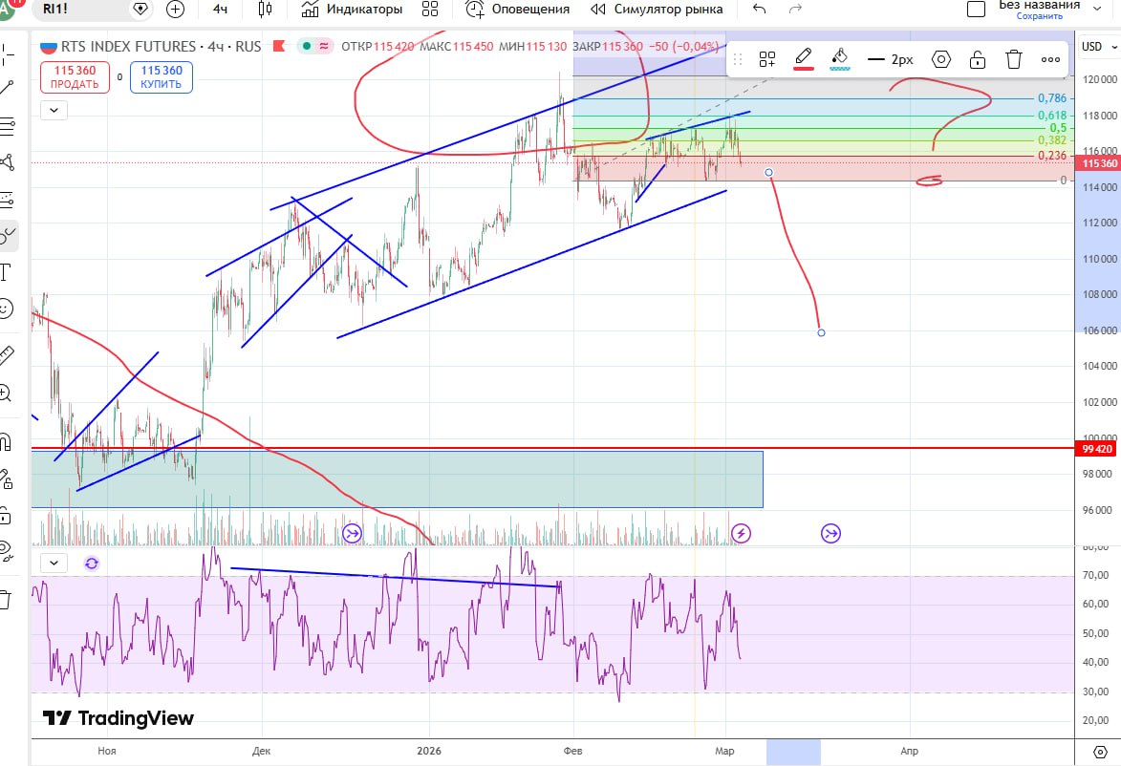Image resolution: width=1121 pixels, height=766 pixels.
Task: Toggle stay-in-drawing-mode pencil lock
Action: click(7, 479)
